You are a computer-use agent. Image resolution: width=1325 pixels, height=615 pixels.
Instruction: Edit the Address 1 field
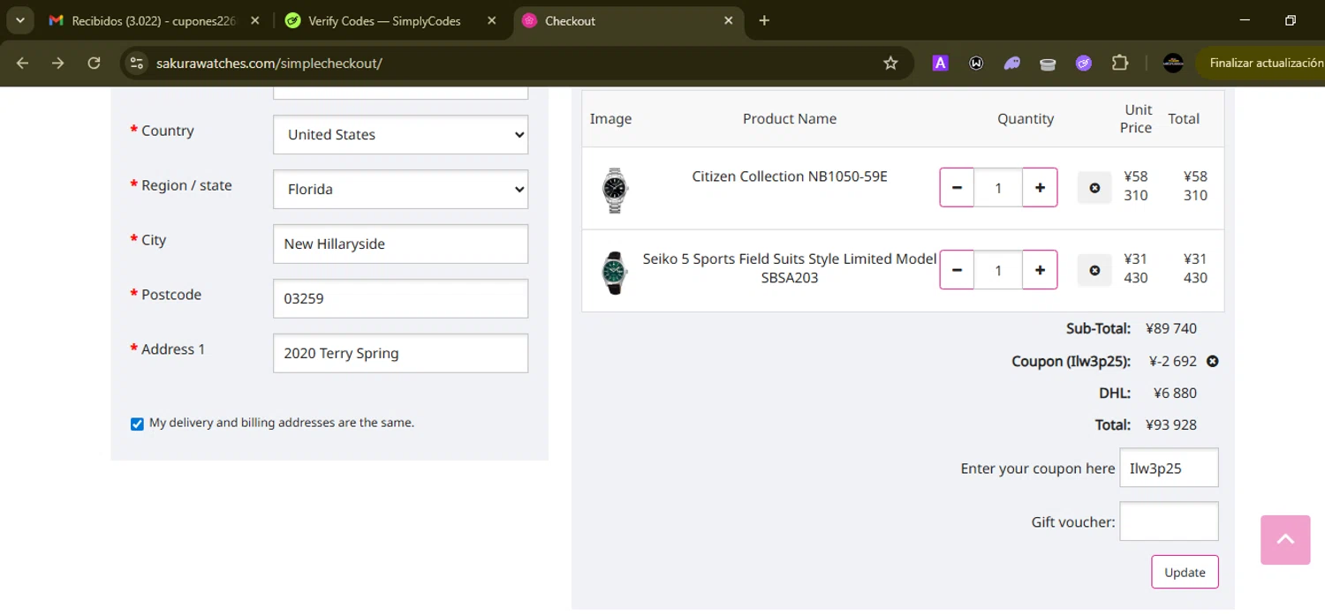[400, 353]
